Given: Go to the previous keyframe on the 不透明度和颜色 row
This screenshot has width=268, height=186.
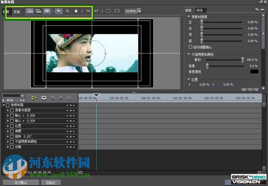Looking at the screenshot, I should 67,142.
